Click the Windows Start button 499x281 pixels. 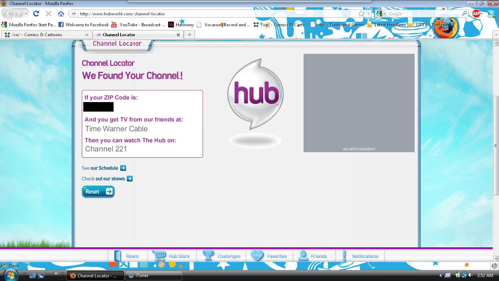(10, 275)
